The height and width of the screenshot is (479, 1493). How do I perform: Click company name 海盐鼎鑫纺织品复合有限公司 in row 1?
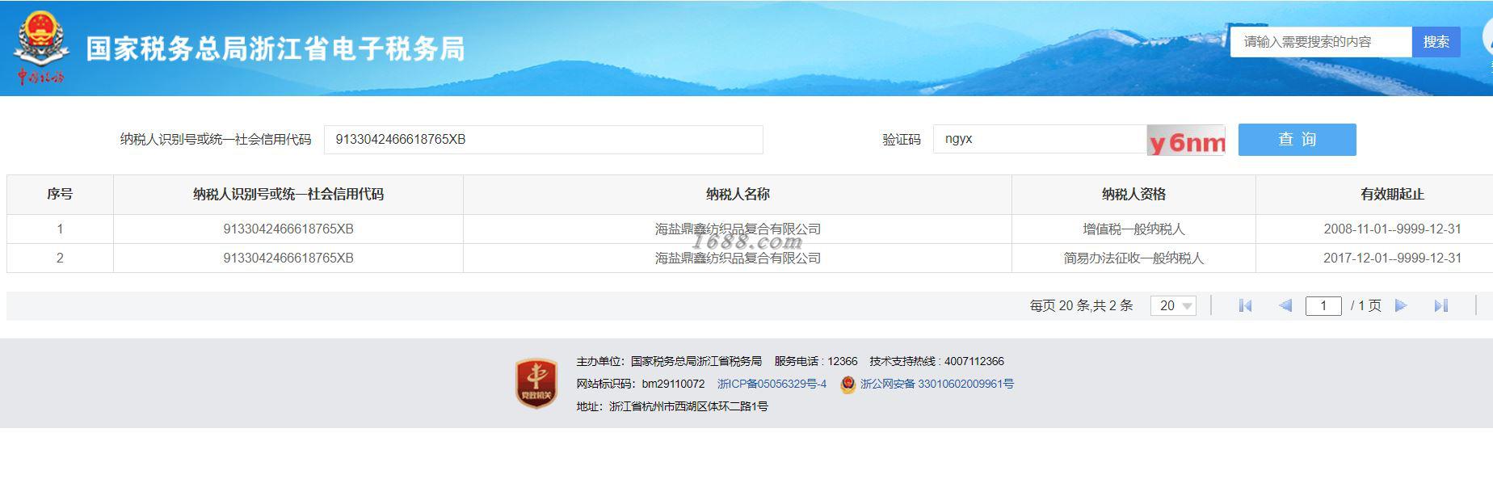tap(738, 229)
